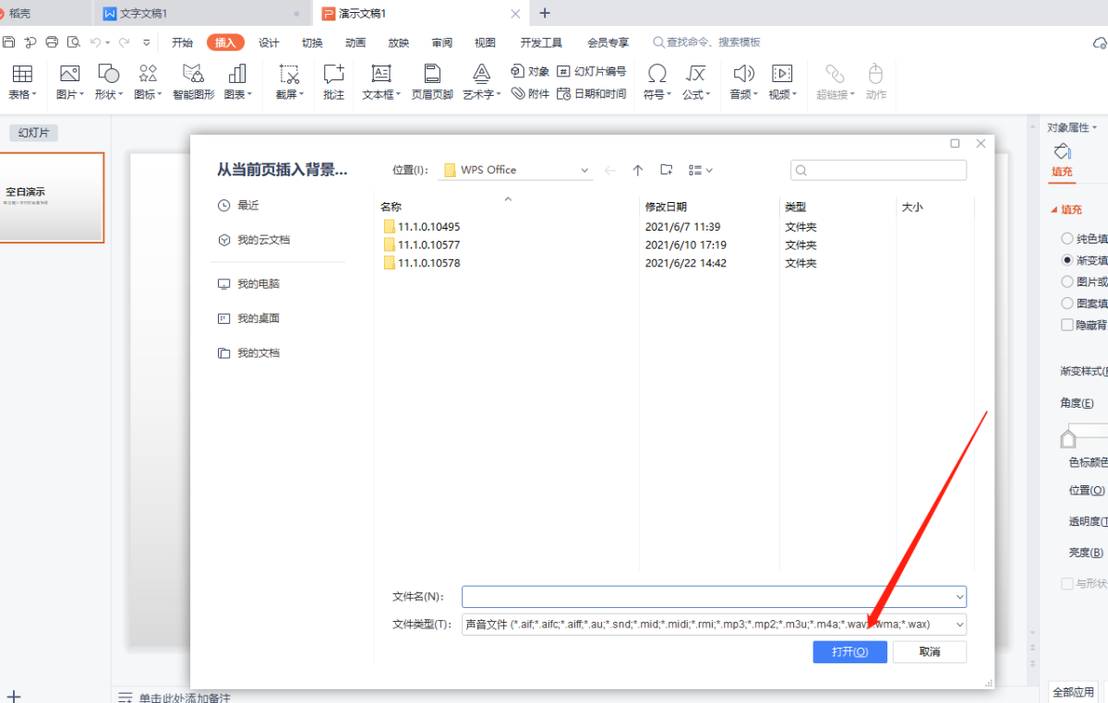
Task: Open the Picture (图片) insert icon
Action: [69, 76]
